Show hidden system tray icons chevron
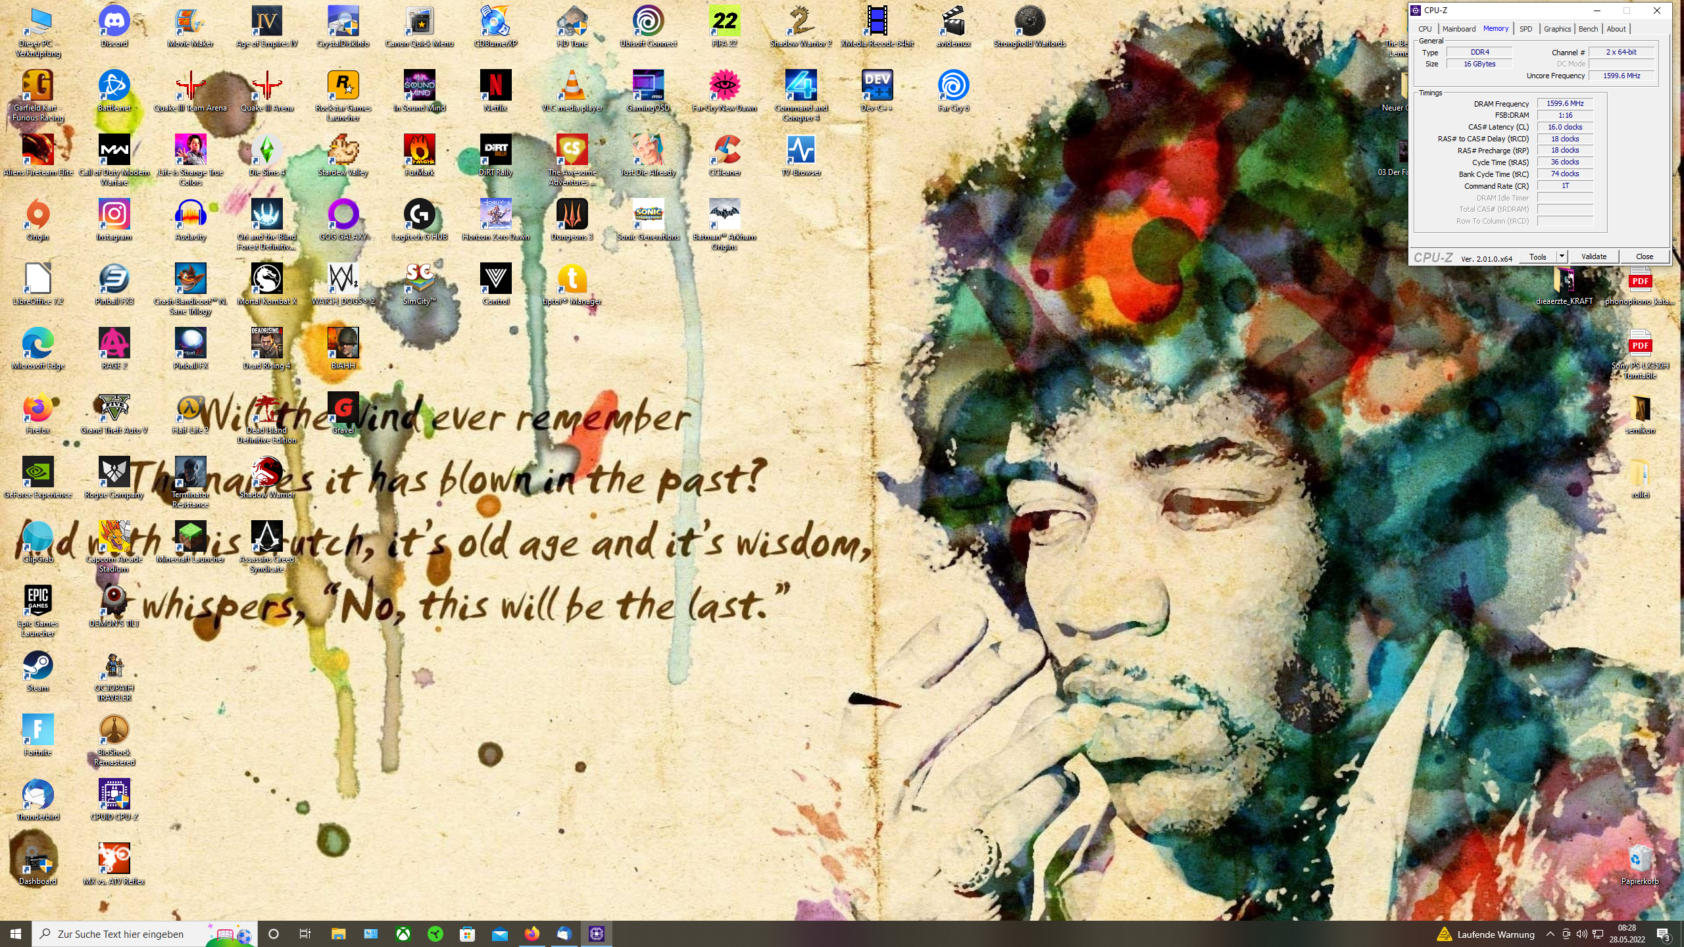Image resolution: width=1684 pixels, height=947 pixels. pyautogui.click(x=1550, y=934)
